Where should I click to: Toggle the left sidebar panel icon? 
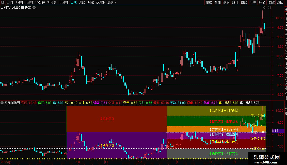point(3,2)
